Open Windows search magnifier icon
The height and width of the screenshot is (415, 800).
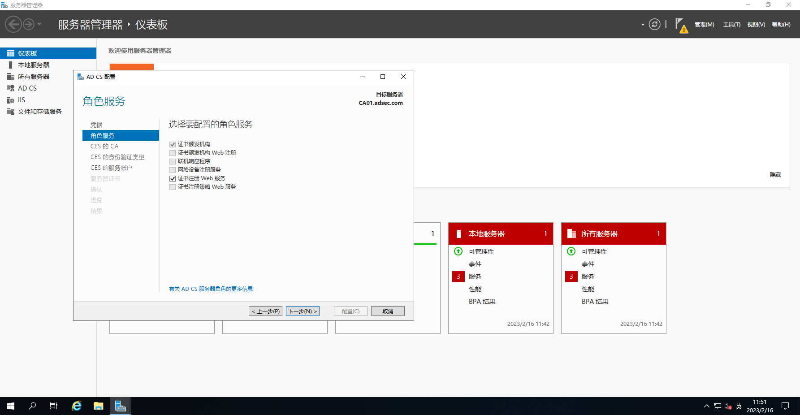pos(32,406)
